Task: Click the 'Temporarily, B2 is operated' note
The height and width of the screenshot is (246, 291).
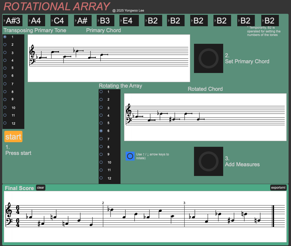Action: pos(264,31)
